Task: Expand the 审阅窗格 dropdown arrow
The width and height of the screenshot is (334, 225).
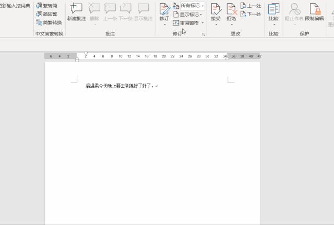Action: pyautogui.click(x=202, y=23)
